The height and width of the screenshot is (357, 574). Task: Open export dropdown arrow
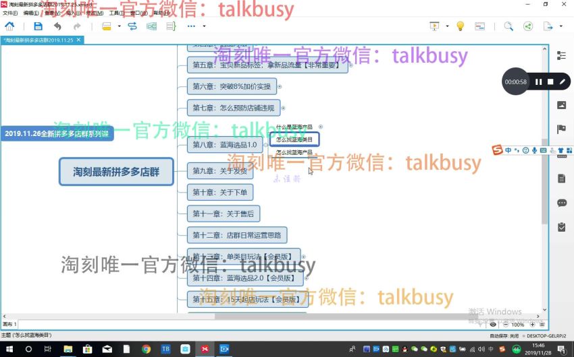point(560,26)
